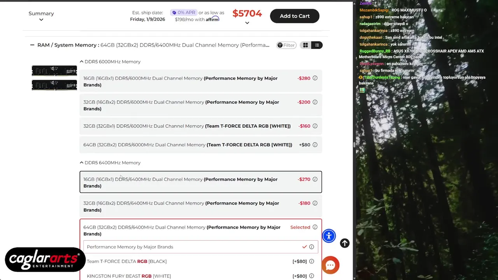Image resolution: width=498 pixels, height=280 pixels.
Task: Click RuggedBunny_RB chat message in stream chat
Action: (x=421, y=54)
